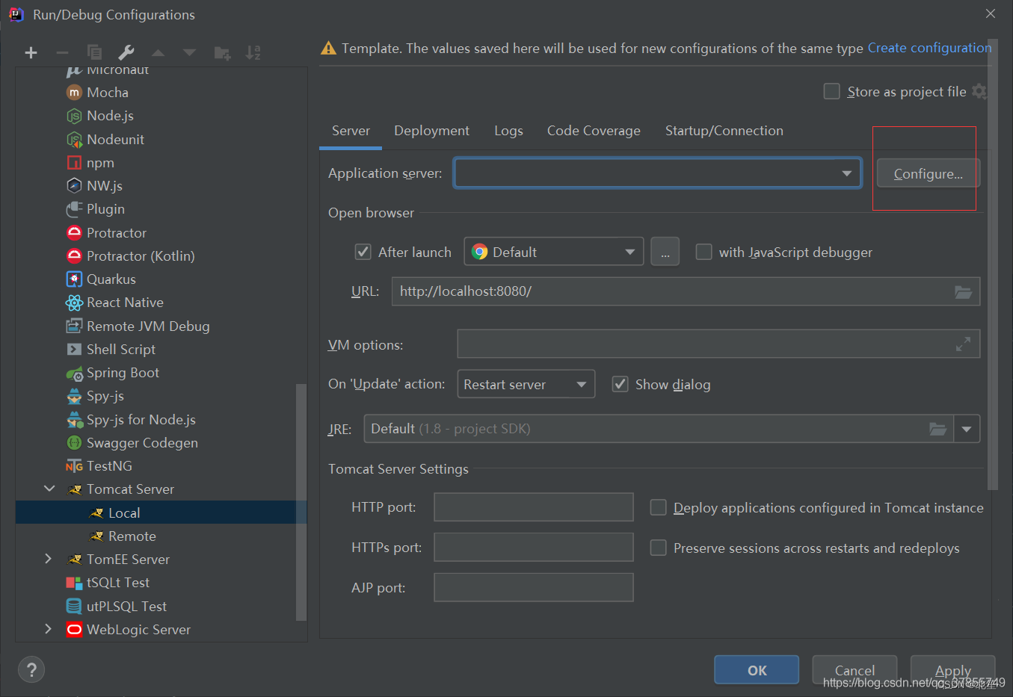Click the configuration list vertical scrollbar
Viewport: 1013px width, 697px height.
click(x=301, y=502)
